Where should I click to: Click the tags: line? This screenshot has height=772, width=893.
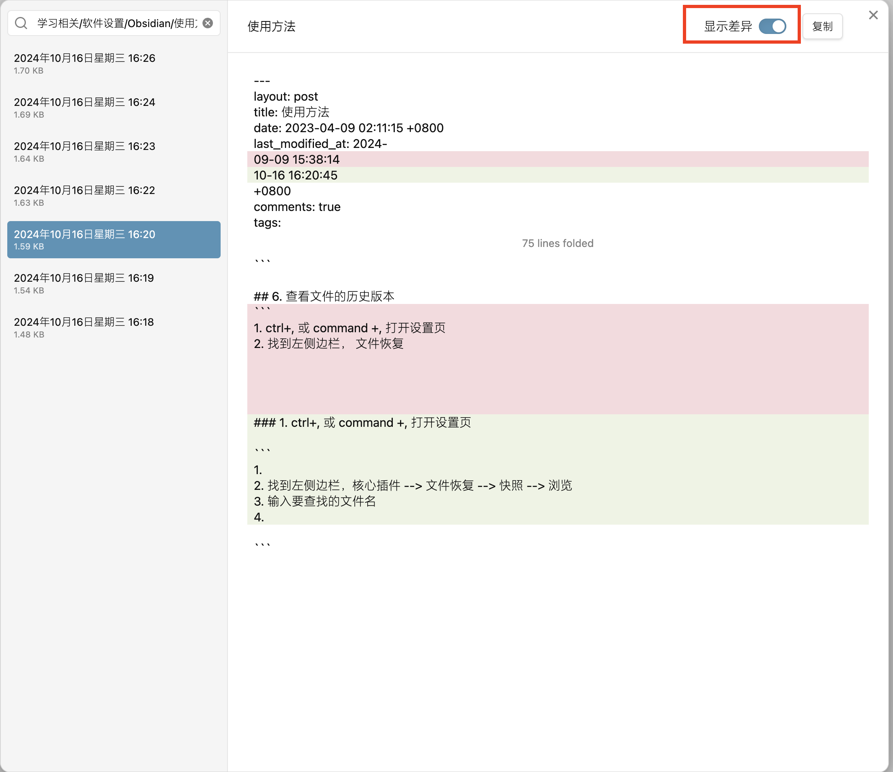click(x=267, y=223)
